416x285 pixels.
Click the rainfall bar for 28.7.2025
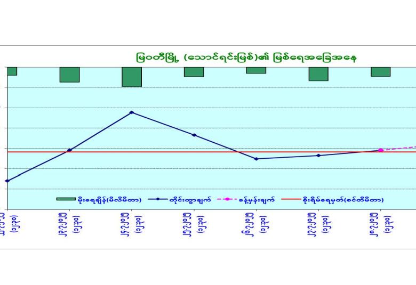tap(381, 72)
